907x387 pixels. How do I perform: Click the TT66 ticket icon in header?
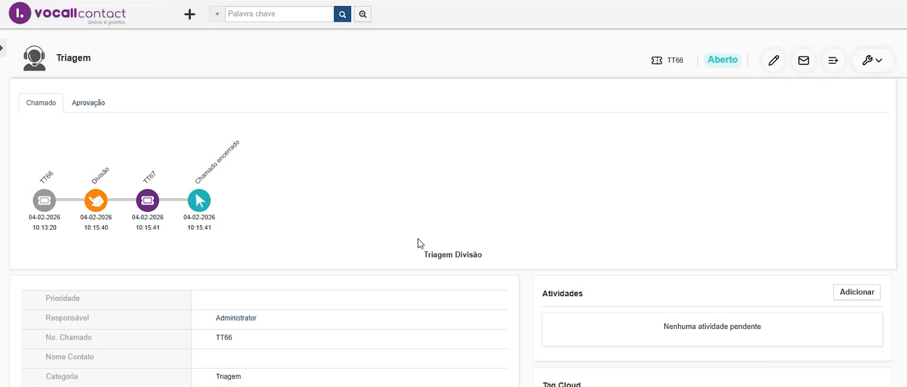pyautogui.click(x=656, y=61)
